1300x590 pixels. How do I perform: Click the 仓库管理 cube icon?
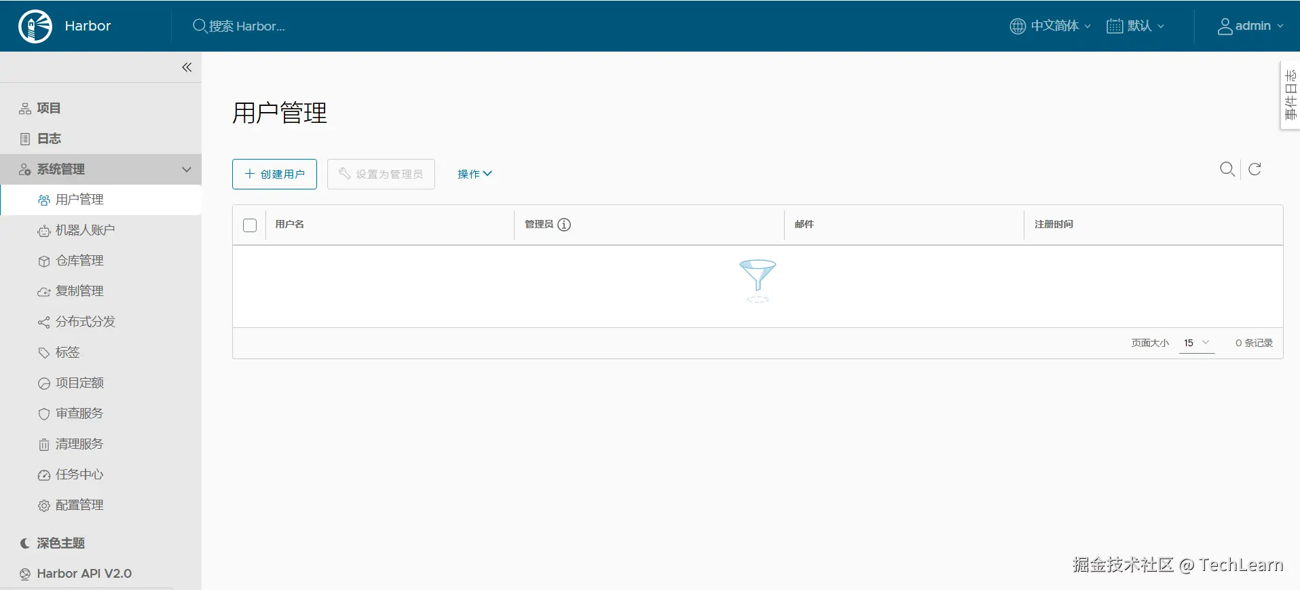[44, 261]
